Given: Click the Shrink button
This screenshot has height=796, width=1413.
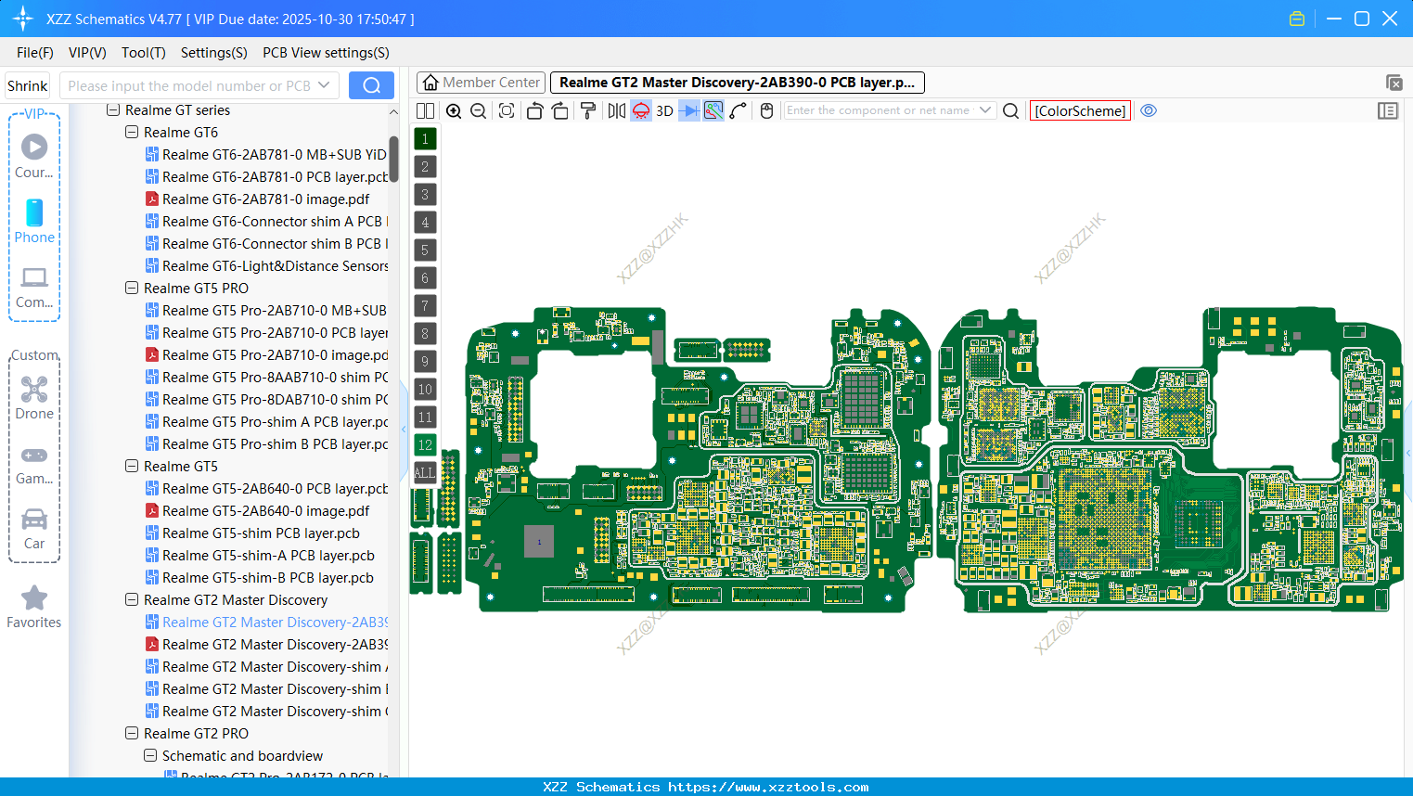Looking at the screenshot, I should [x=27, y=85].
